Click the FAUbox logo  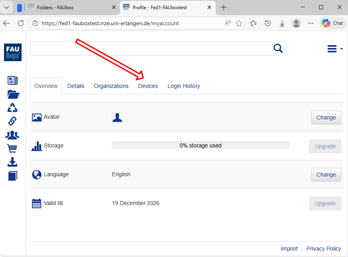pos(13,52)
